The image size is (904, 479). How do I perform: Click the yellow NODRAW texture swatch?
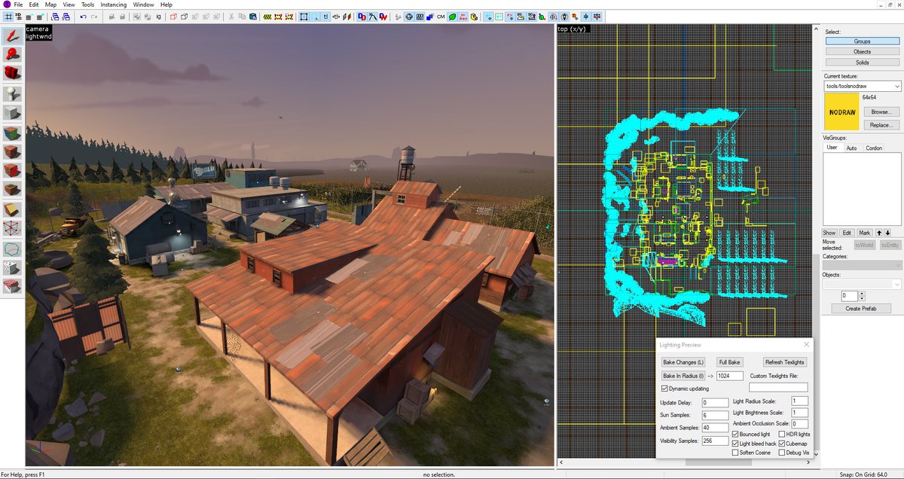pyautogui.click(x=841, y=111)
